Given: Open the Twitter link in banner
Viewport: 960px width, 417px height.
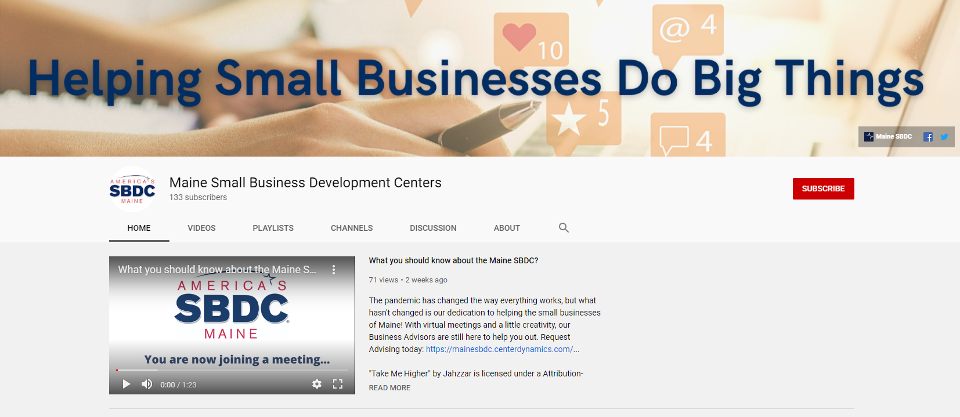Looking at the screenshot, I should (x=944, y=137).
